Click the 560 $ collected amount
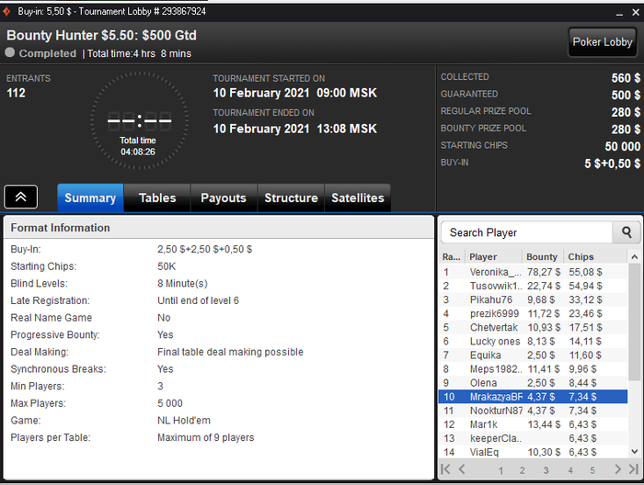Image resolution: width=644 pixels, height=485 pixels. 626,78
